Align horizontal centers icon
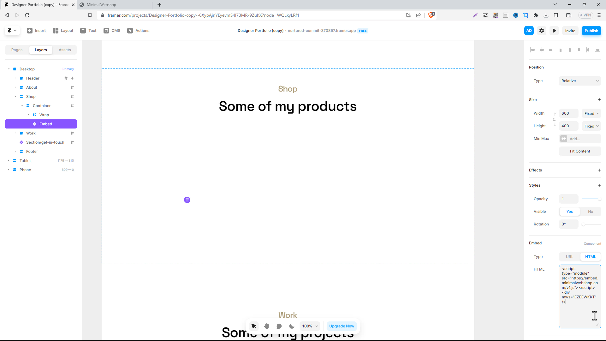The width and height of the screenshot is (606, 341). pyautogui.click(x=542, y=50)
